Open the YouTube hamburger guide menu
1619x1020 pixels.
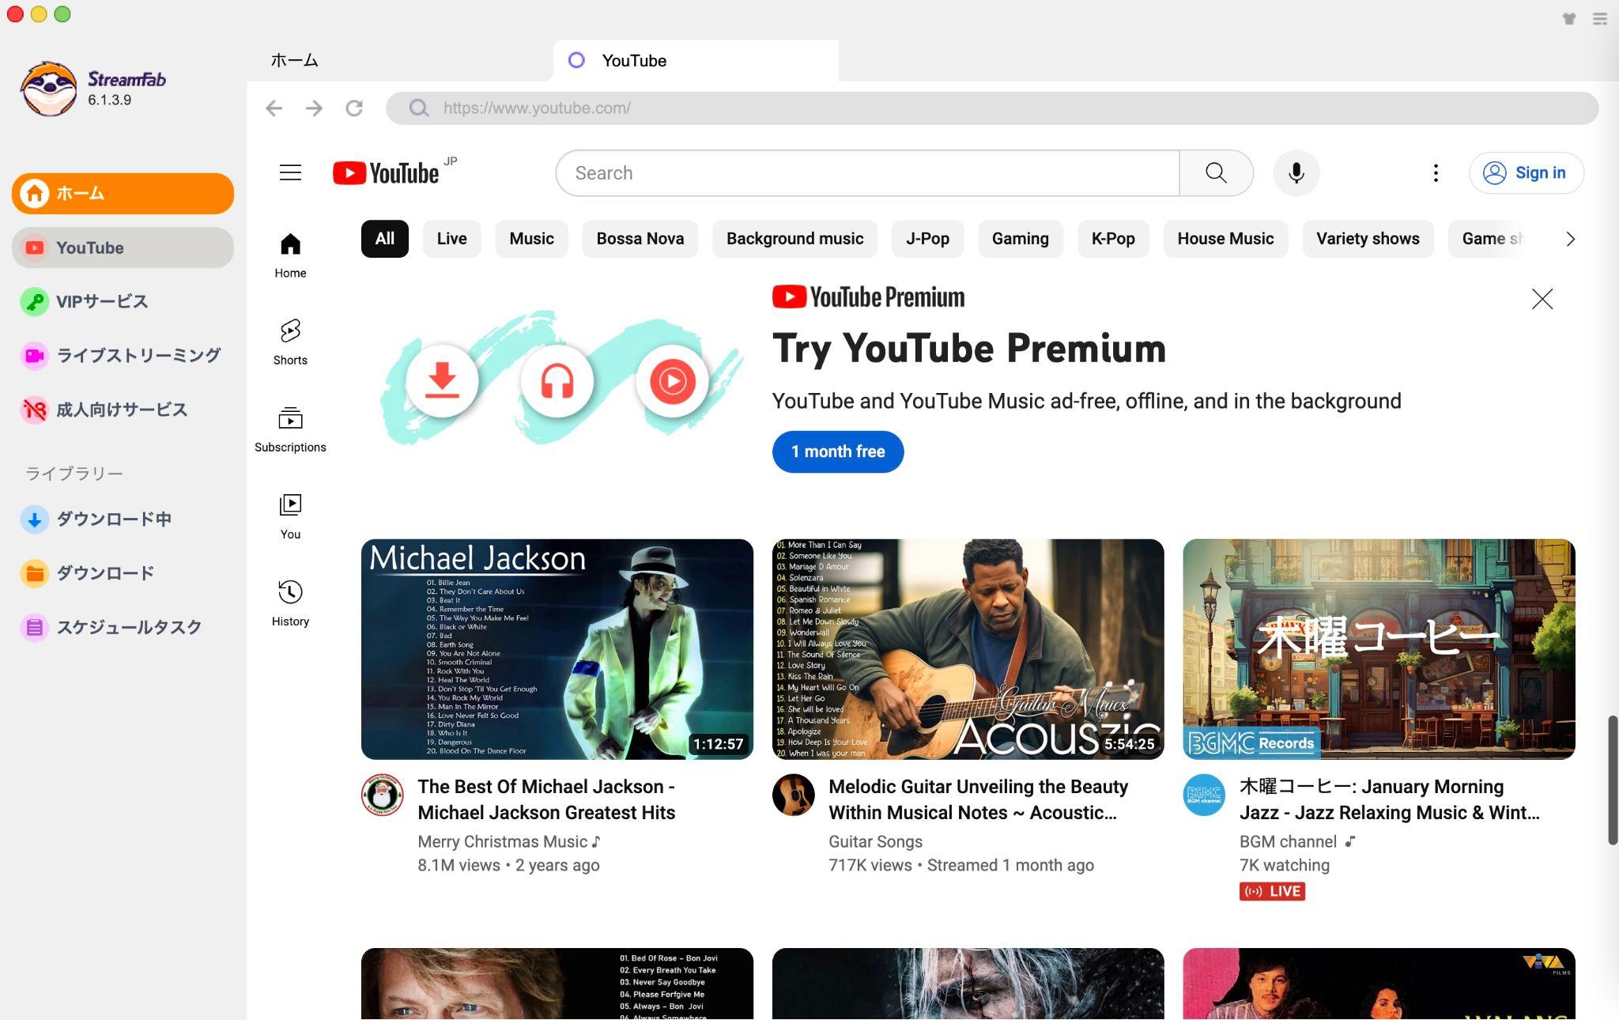coord(290,173)
